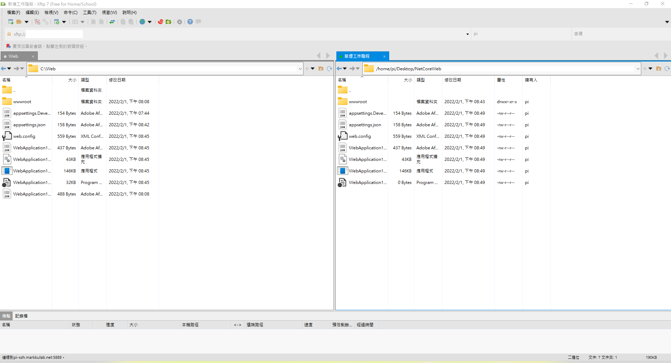Viewport: 671px width, 363px height.
Task: Expand the local path C:\Web dropdown
Action: click(x=300, y=69)
